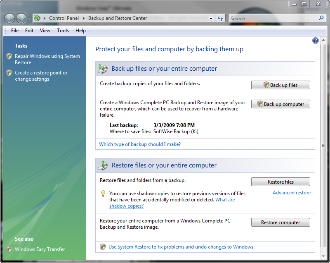The height and width of the screenshot is (263, 330).
Task: Click the Restore files button
Action: point(280,182)
